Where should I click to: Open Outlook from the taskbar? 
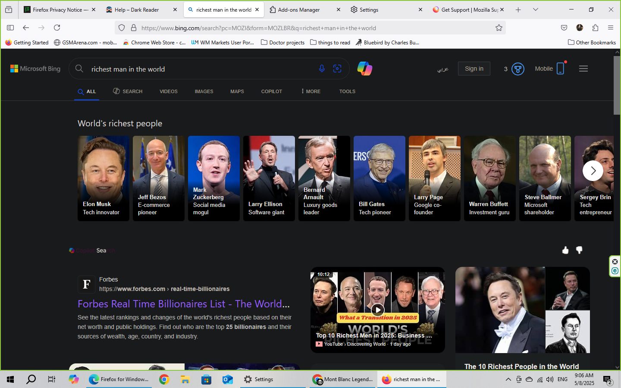227,379
